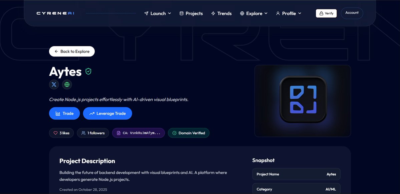
Task: Click the Created on October 28, 2025 text
Action: (83, 190)
